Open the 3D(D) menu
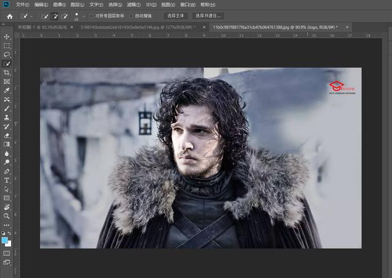 (x=151, y=4)
